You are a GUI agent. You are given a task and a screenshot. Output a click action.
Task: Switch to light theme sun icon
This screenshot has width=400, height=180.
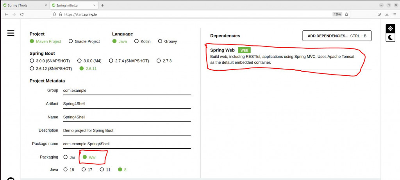click(x=390, y=29)
